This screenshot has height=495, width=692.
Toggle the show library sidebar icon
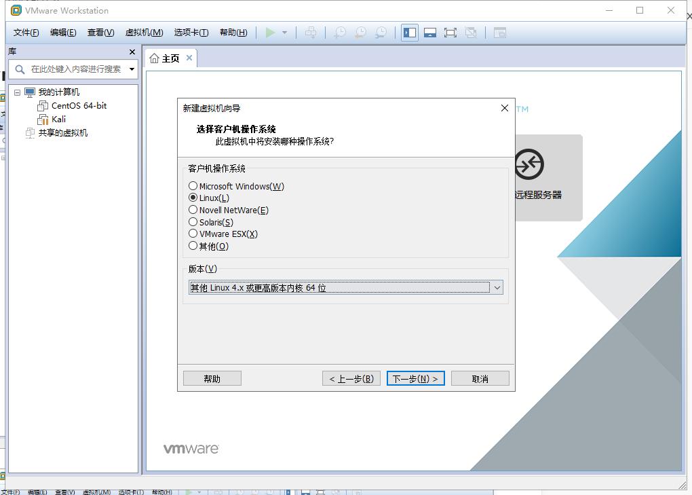410,33
